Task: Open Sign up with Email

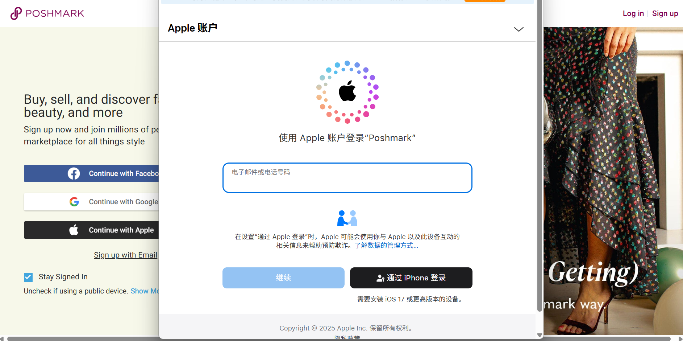Action: [125, 255]
